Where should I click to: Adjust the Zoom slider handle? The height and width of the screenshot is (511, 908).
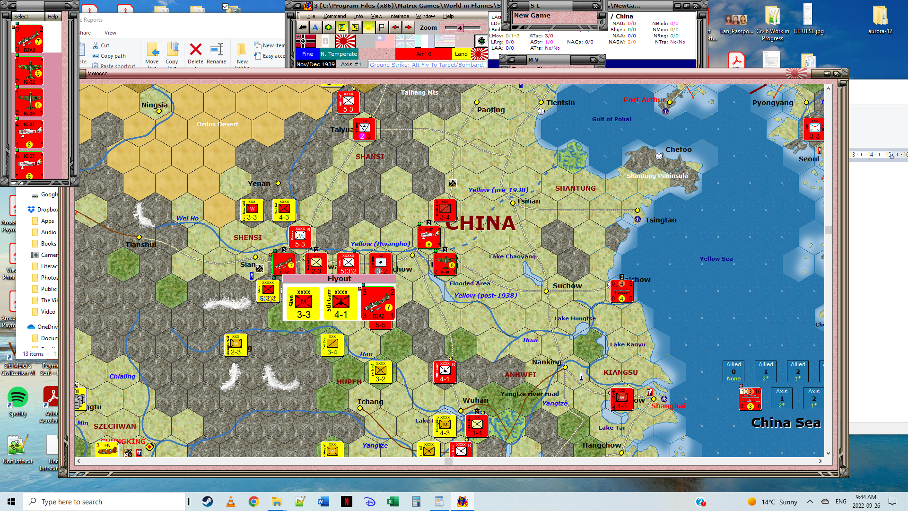tap(460, 28)
